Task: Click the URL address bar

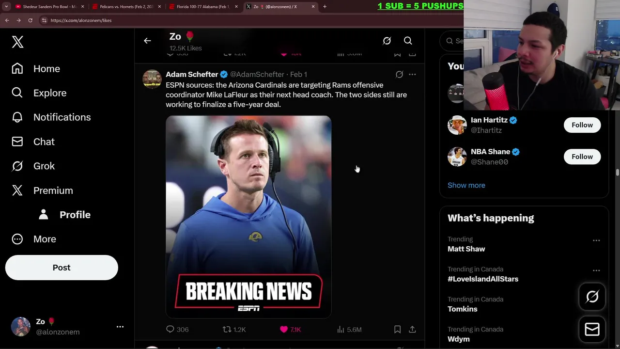Action: 252,20
